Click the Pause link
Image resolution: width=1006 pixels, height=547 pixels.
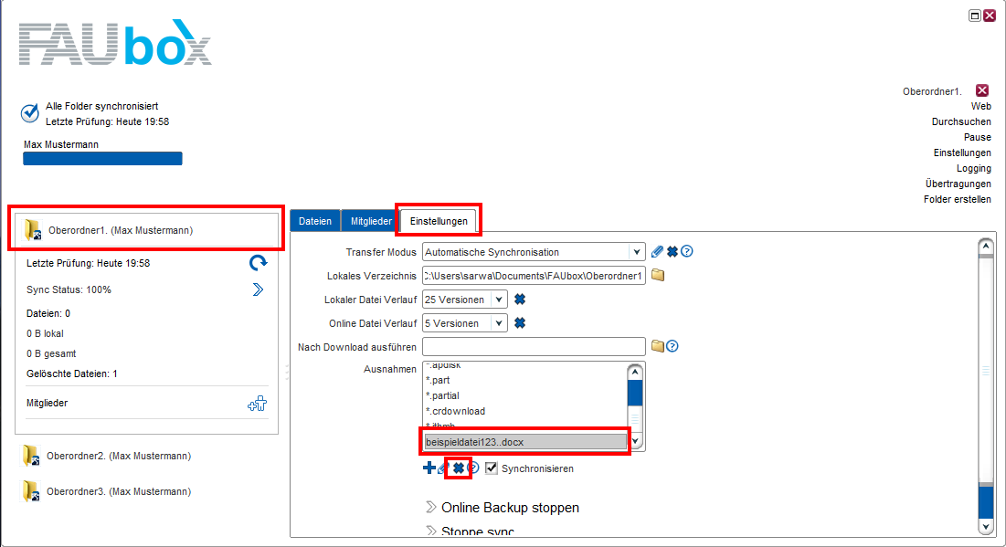[x=977, y=137]
